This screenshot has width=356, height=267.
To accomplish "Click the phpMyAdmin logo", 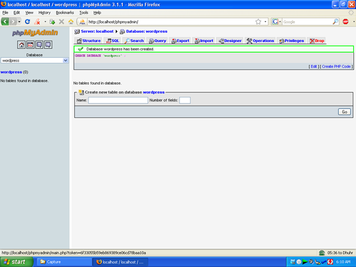I will click(x=35, y=33).
